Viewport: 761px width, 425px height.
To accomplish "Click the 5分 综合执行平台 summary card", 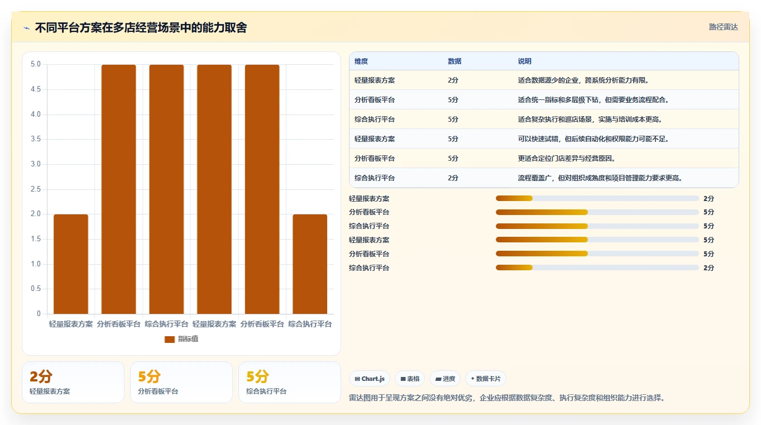I will coord(290,382).
